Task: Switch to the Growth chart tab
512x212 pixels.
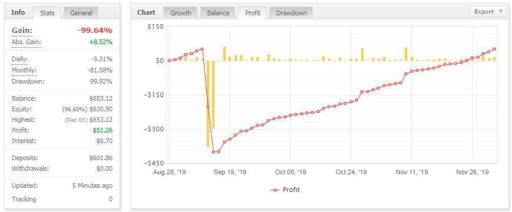Action: coord(181,13)
